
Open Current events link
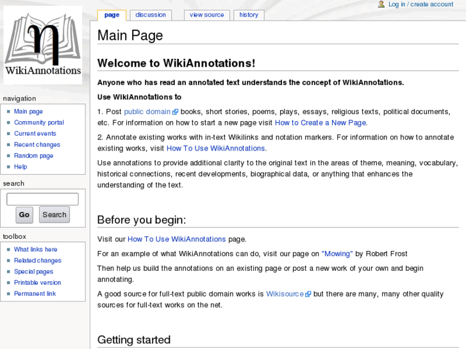click(x=35, y=133)
